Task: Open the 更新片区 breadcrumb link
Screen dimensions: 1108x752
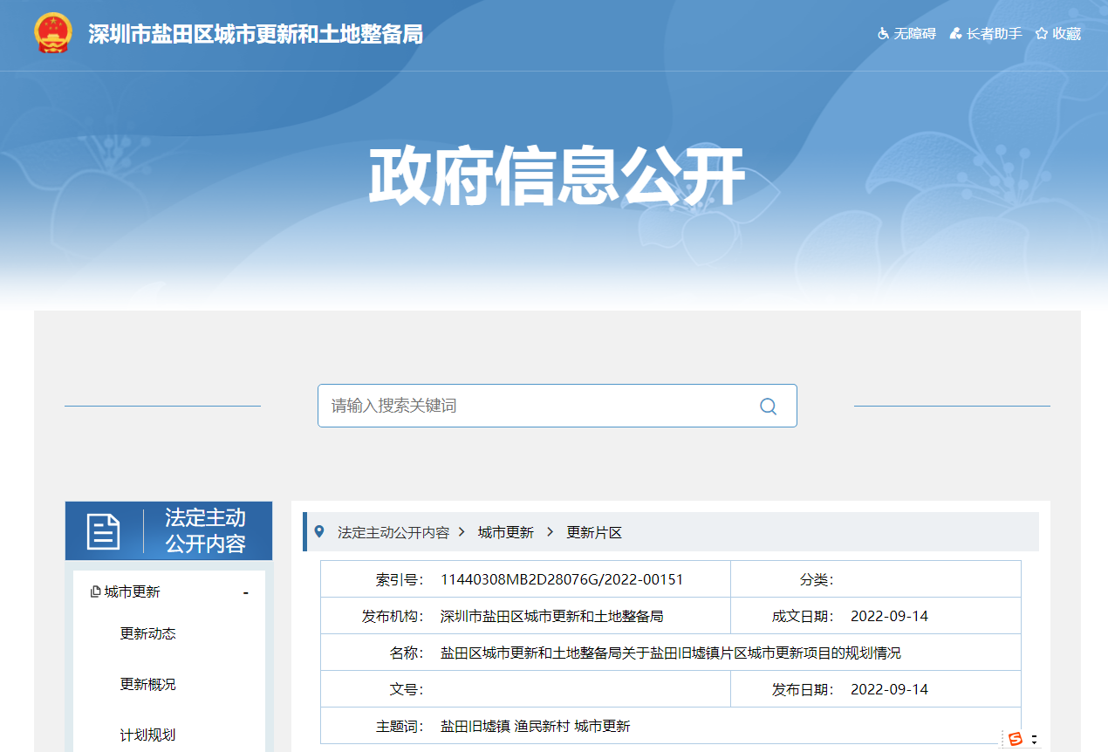Action: [x=594, y=532]
